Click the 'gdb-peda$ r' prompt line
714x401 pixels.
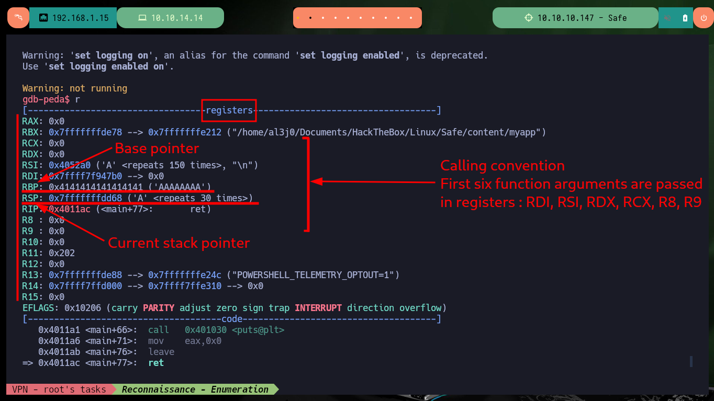(51, 99)
